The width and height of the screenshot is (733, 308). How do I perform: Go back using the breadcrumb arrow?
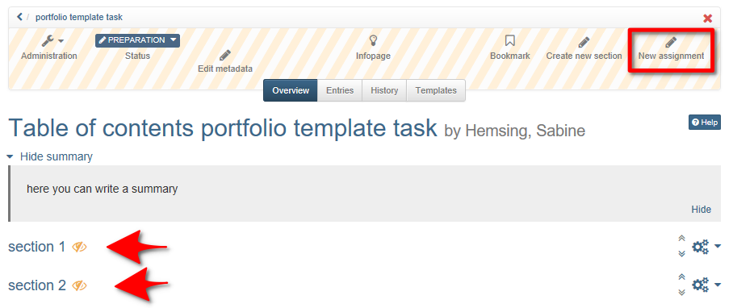pyautogui.click(x=19, y=17)
